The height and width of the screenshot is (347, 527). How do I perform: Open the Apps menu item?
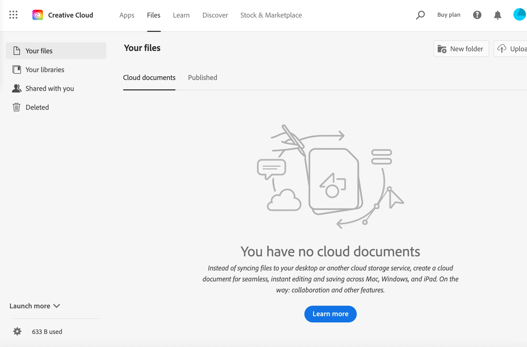(127, 15)
